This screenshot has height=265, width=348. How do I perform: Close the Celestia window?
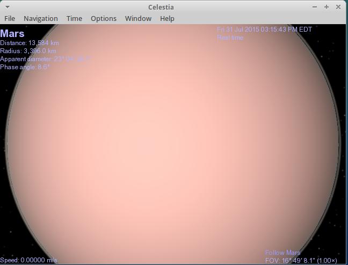(x=338, y=7)
